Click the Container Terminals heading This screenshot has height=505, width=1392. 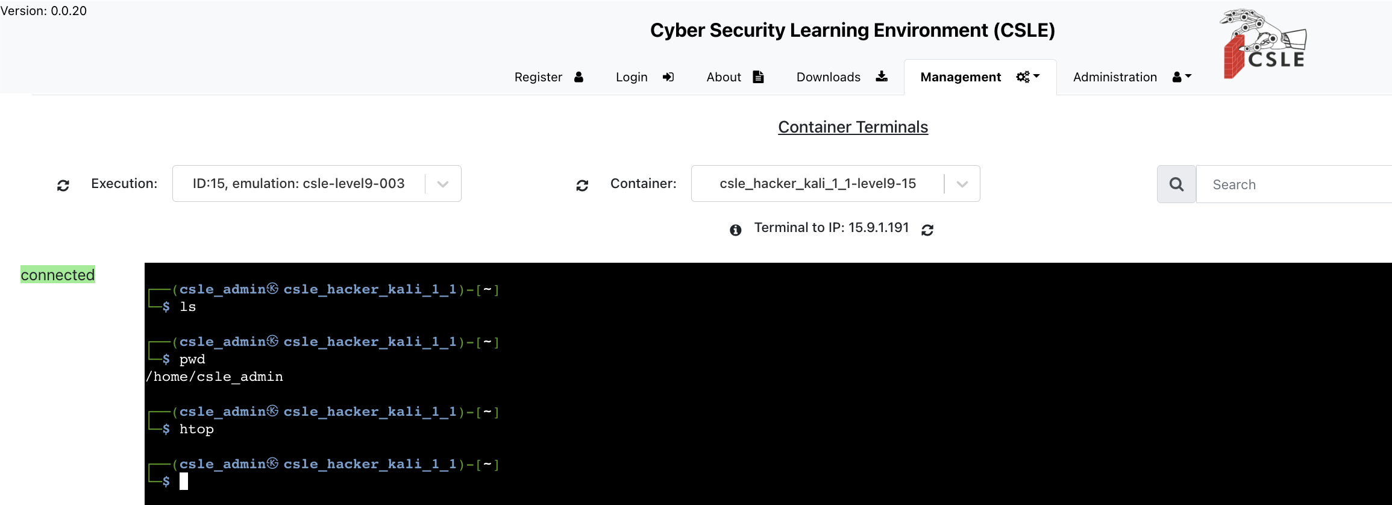(853, 127)
